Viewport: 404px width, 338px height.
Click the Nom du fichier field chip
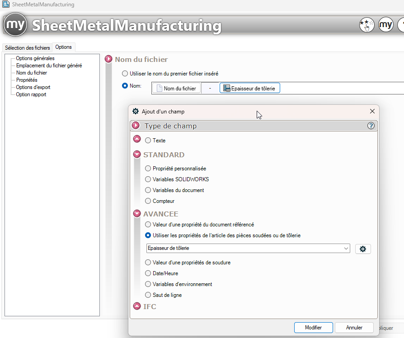point(176,88)
